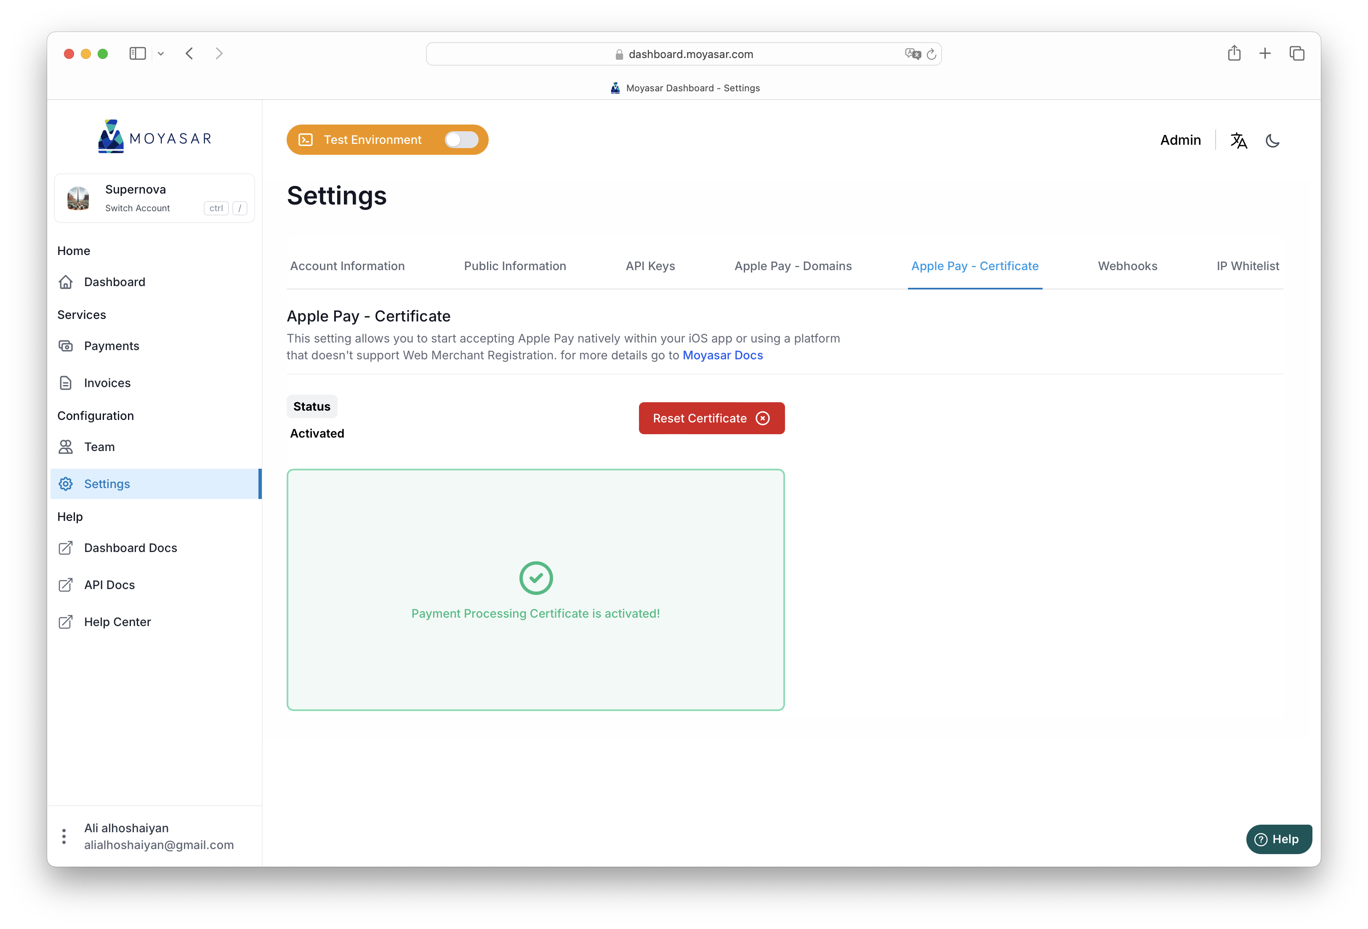Open the Moyasar Docs link
The height and width of the screenshot is (929, 1368).
point(722,355)
